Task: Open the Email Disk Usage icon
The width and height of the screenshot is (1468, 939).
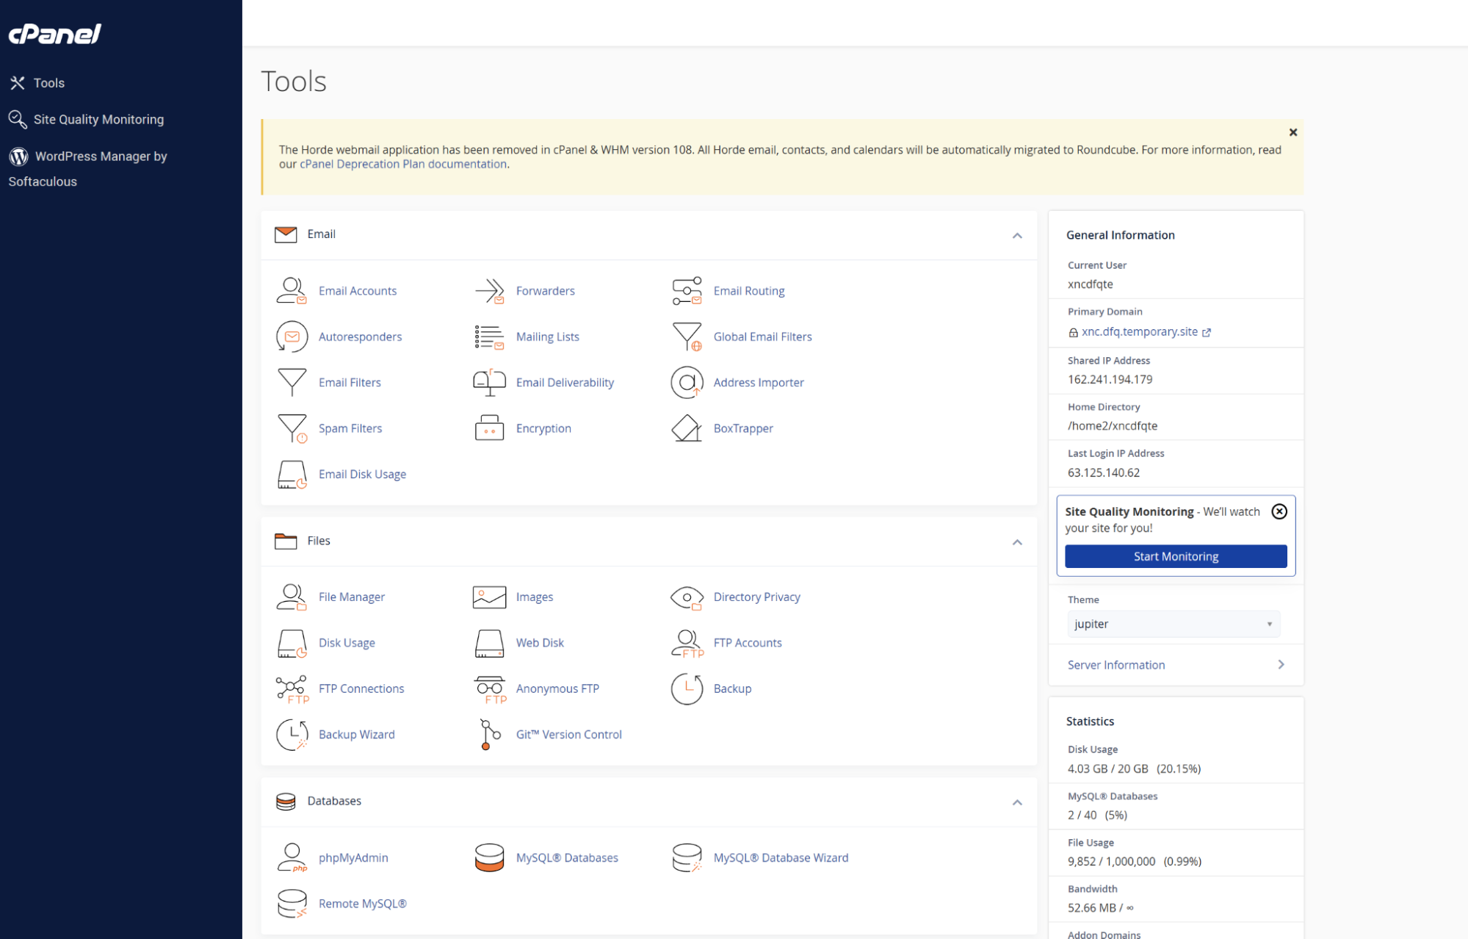Action: pyautogui.click(x=292, y=474)
